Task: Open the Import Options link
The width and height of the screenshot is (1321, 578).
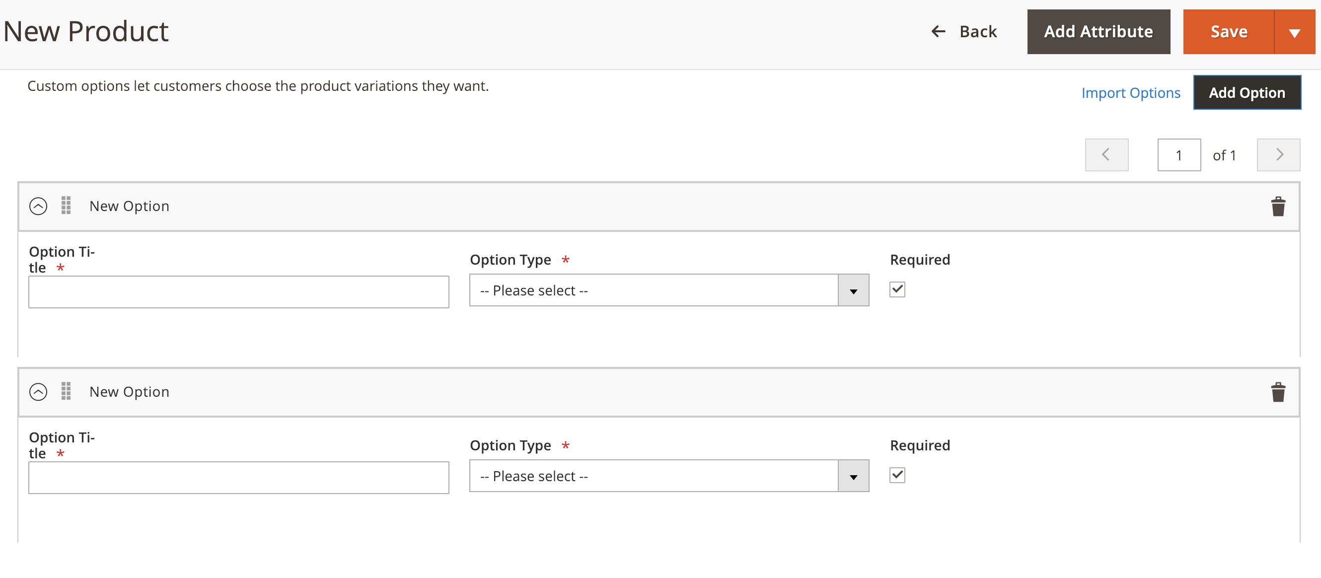Action: pyautogui.click(x=1131, y=93)
